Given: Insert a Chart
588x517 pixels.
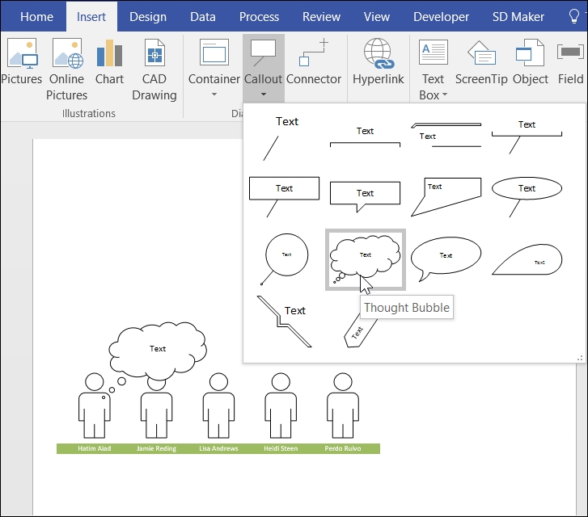Looking at the screenshot, I should (x=109, y=62).
